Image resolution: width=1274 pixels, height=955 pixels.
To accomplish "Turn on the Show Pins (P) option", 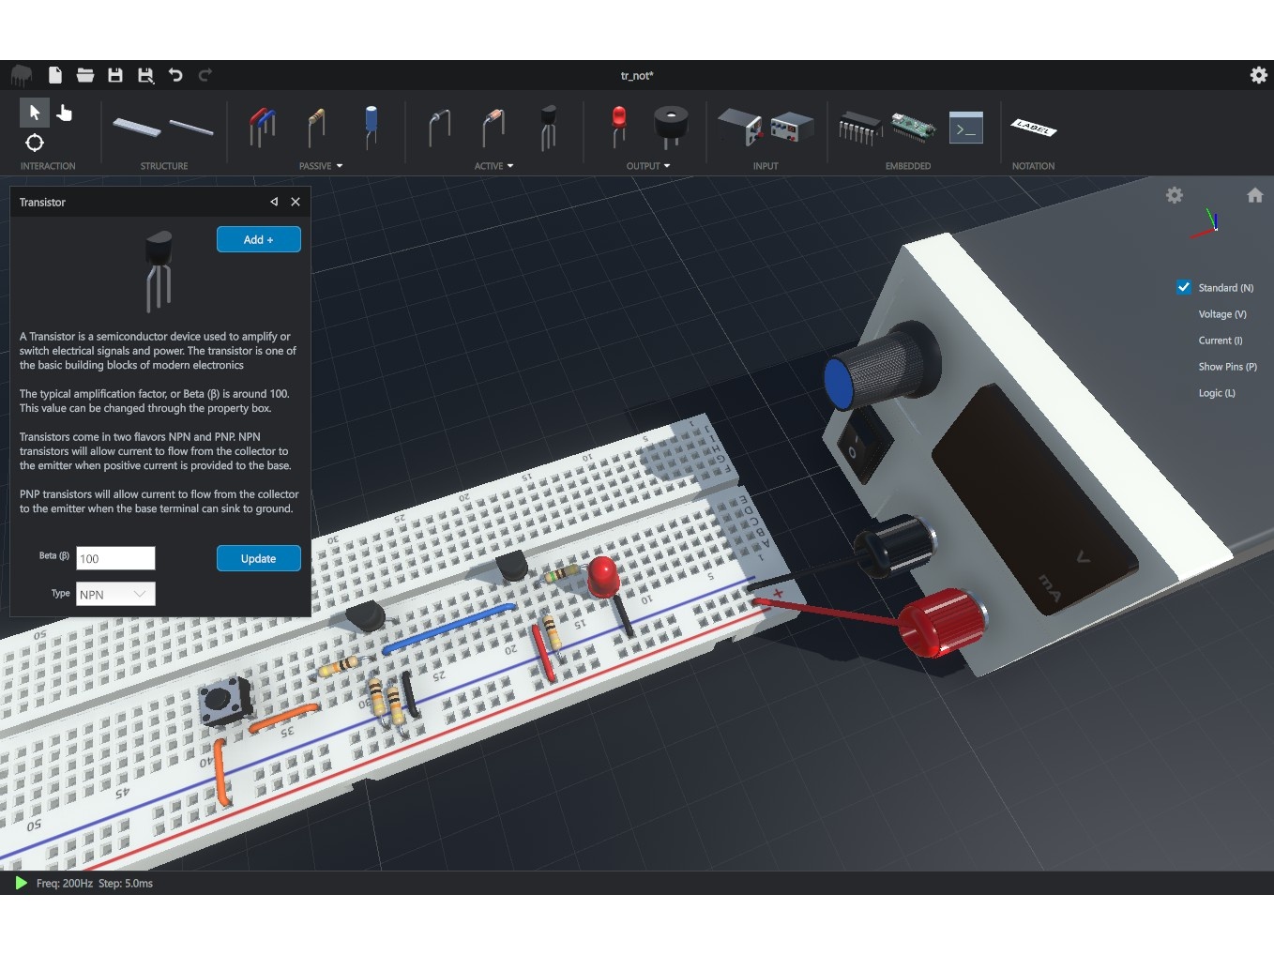I will [1226, 367].
